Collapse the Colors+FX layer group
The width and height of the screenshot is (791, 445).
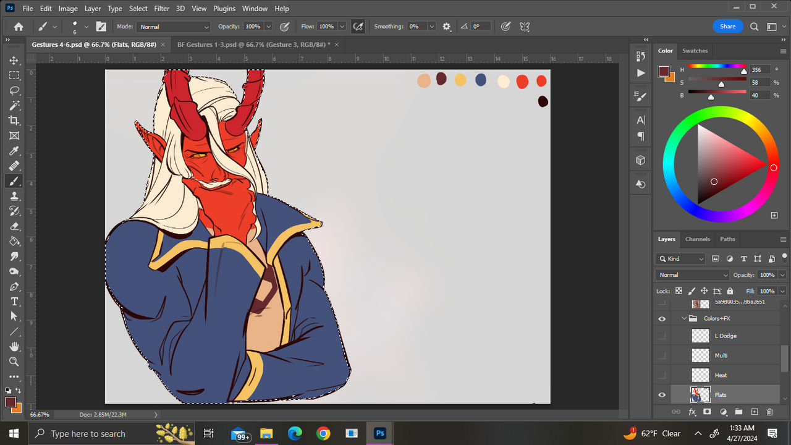tap(683, 318)
